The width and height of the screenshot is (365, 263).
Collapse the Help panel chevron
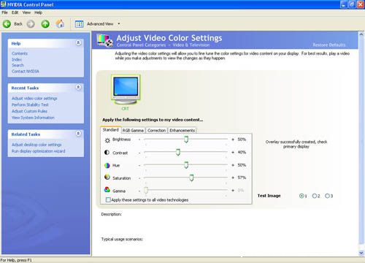pos(78,42)
